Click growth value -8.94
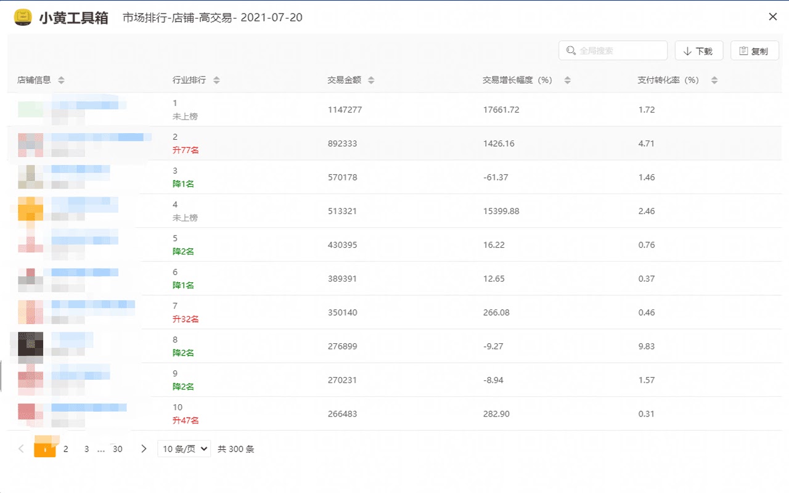Viewport: 789px width, 493px height. point(493,381)
